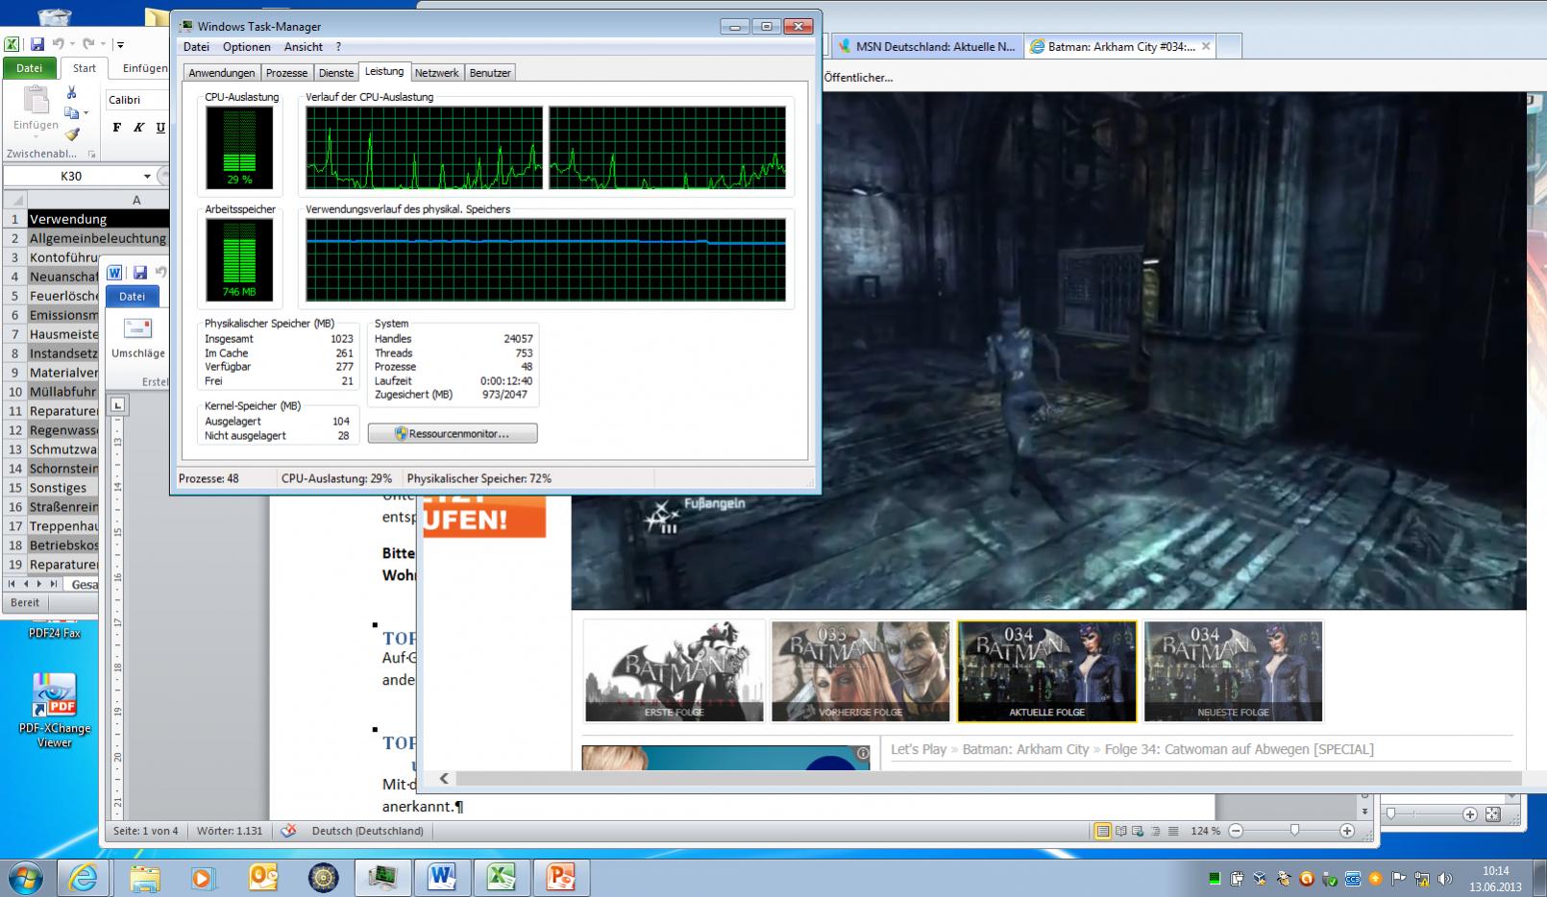Switch Word to the Draft view
This screenshot has width=1547, height=897.
point(1172,831)
